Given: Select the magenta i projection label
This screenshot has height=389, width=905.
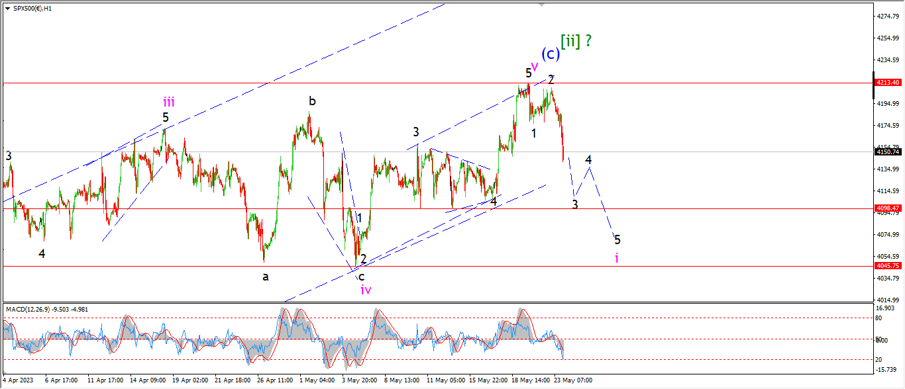Looking at the screenshot, I should click(617, 258).
